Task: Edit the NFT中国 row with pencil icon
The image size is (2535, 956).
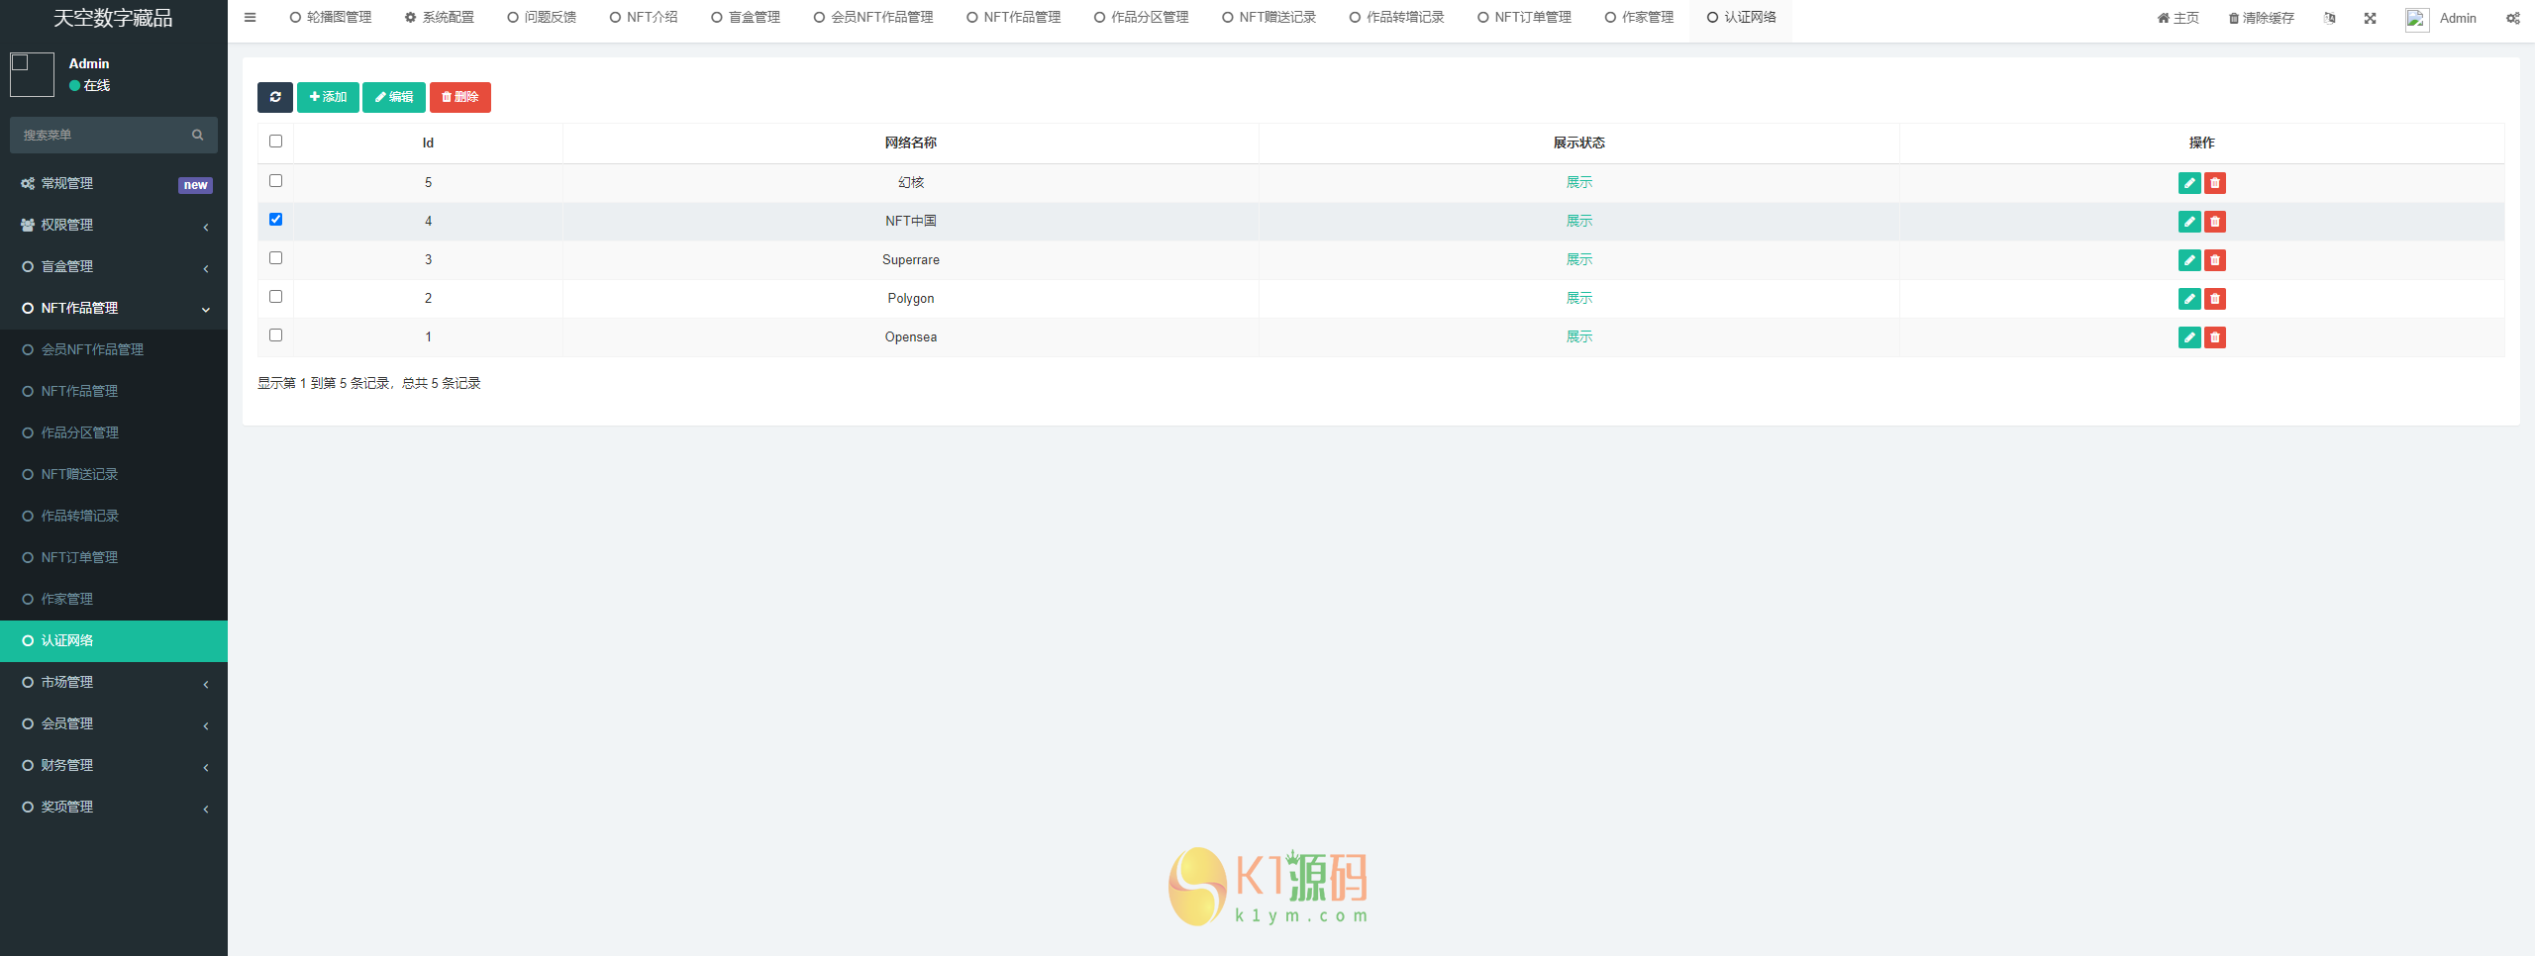Action: coord(2189,222)
